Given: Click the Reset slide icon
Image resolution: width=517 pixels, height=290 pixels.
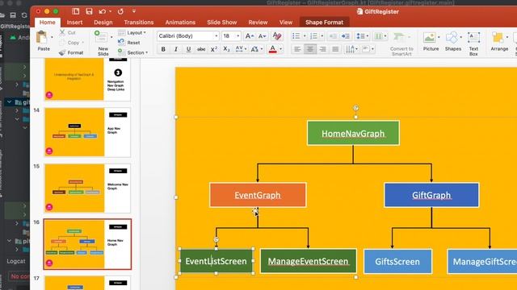Looking at the screenshot, I should [x=121, y=42].
